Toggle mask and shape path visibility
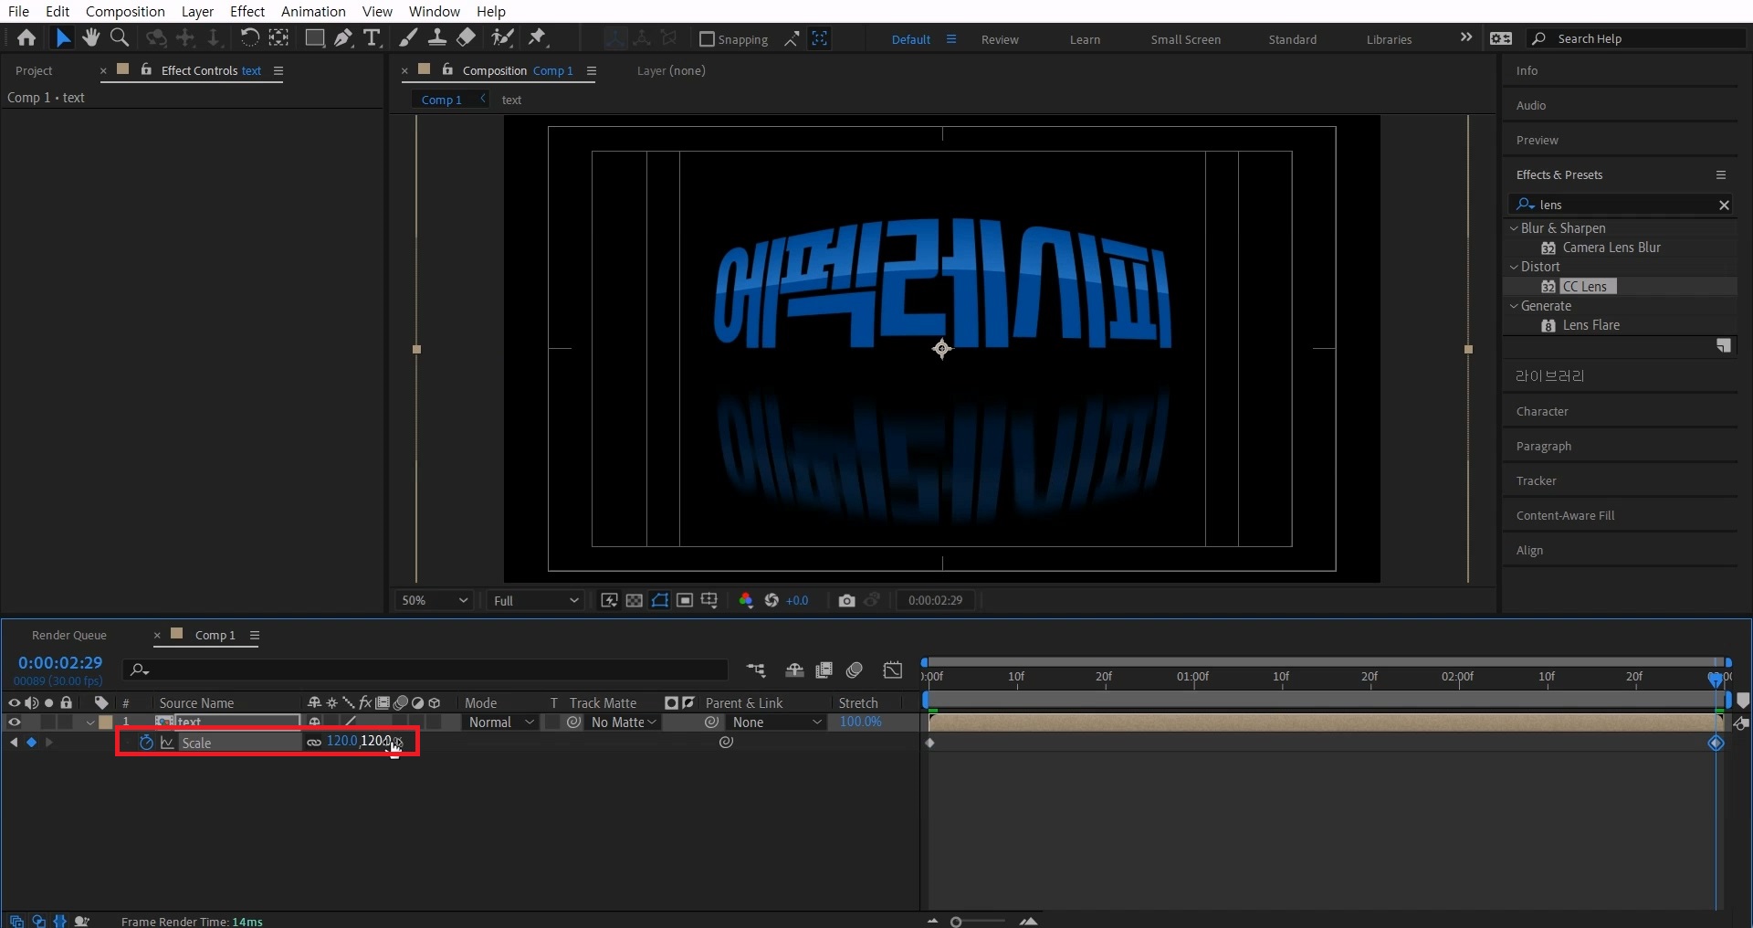Viewport: 1753px width, 928px height. [660, 600]
